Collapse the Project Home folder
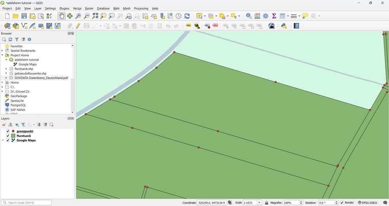 click(x=2, y=55)
